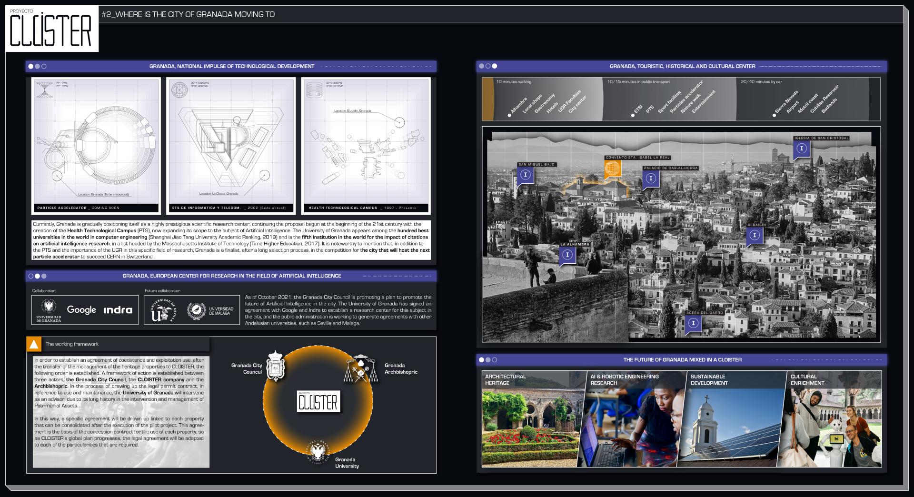The width and height of the screenshot is (914, 497).
Task: Click the Google collaborator logo
Action: pyautogui.click(x=81, y=310)
